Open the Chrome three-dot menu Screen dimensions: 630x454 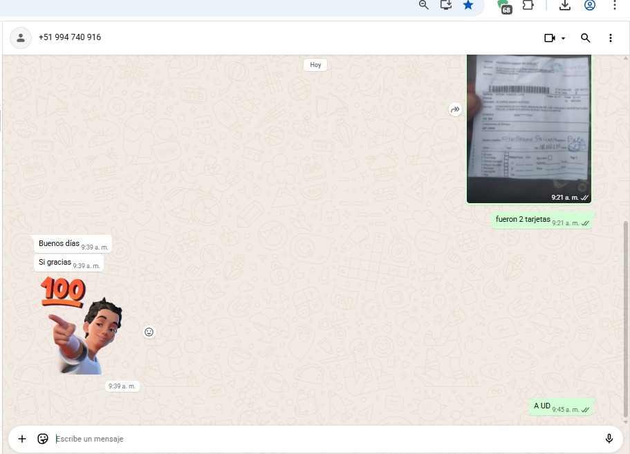coord(615,5)
